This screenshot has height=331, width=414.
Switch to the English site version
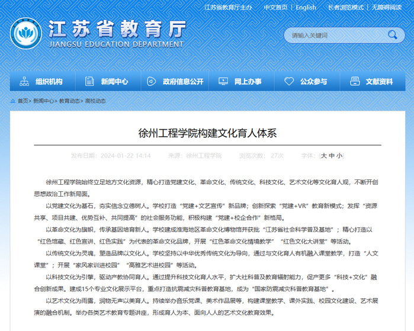click(306, 8)
